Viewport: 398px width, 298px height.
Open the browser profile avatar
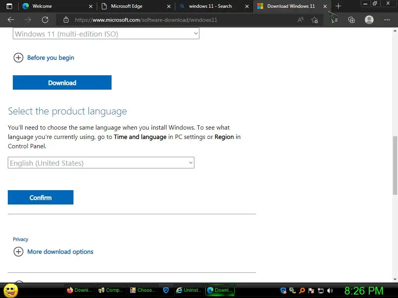[369, 20]
